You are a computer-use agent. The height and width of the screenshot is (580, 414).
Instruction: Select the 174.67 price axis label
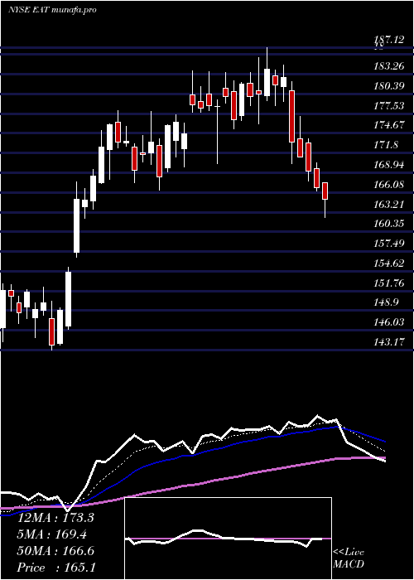pos(389,125)
